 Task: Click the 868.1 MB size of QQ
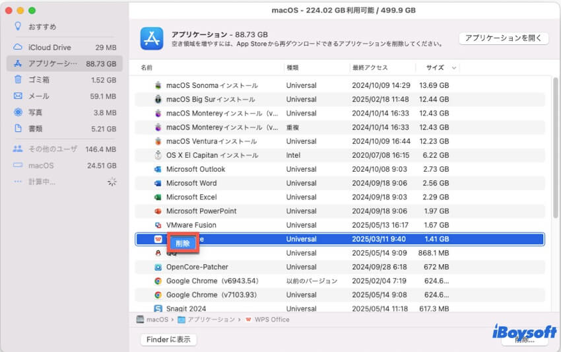[x=434, y=253]
